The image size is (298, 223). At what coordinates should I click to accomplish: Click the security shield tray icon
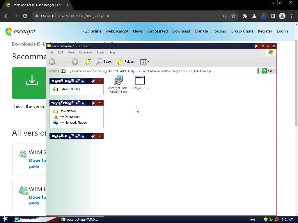coord(266,220)
